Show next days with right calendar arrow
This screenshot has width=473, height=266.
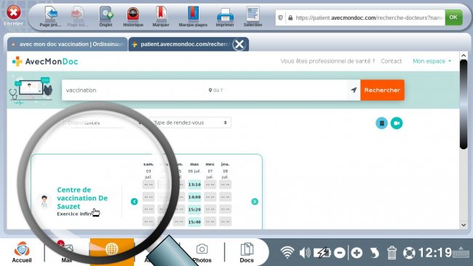(x=255, y=202)
